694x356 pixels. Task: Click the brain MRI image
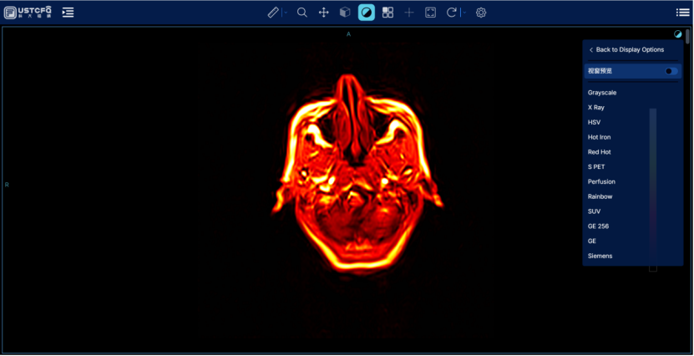click(x=357, y=173)
